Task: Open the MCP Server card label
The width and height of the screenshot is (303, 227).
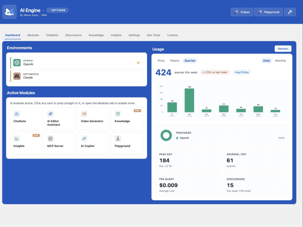Action: click(x=55, y=146)
